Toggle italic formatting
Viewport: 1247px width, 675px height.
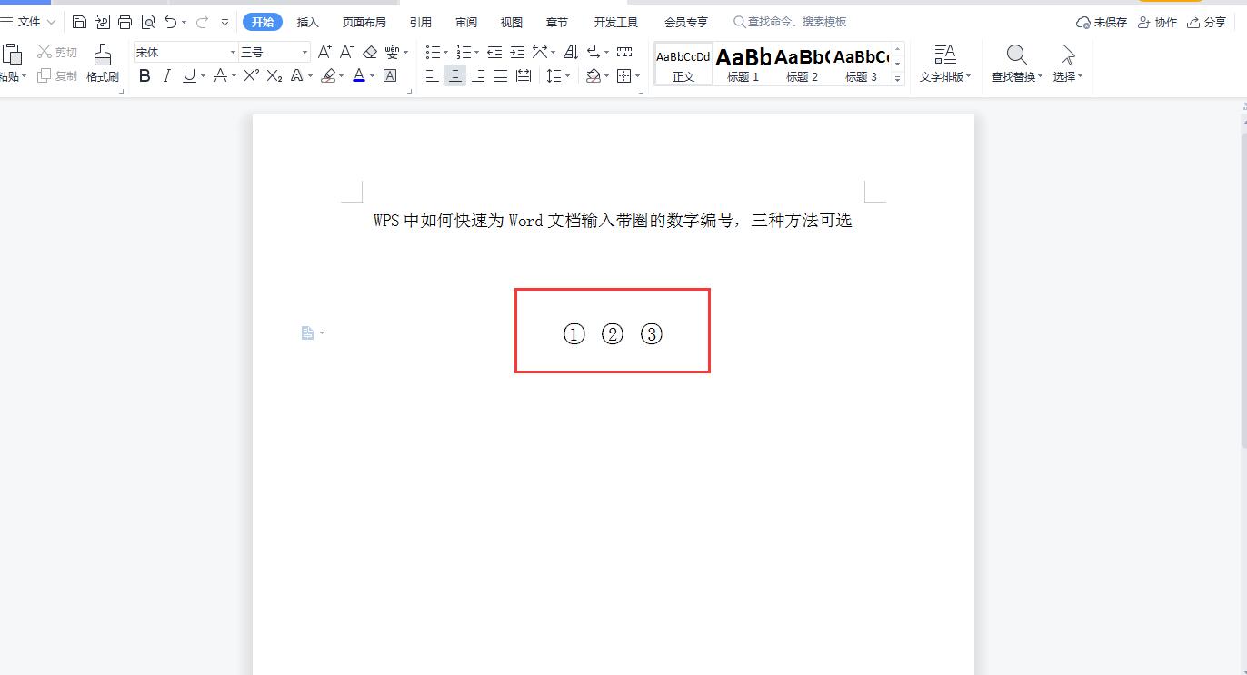[x=166, y=76]
